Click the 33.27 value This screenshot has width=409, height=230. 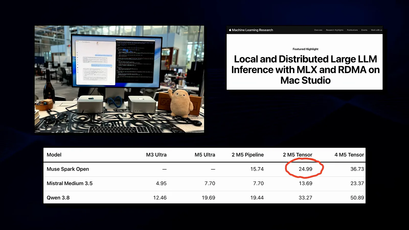pyautogui.click(x=305, y=198)
